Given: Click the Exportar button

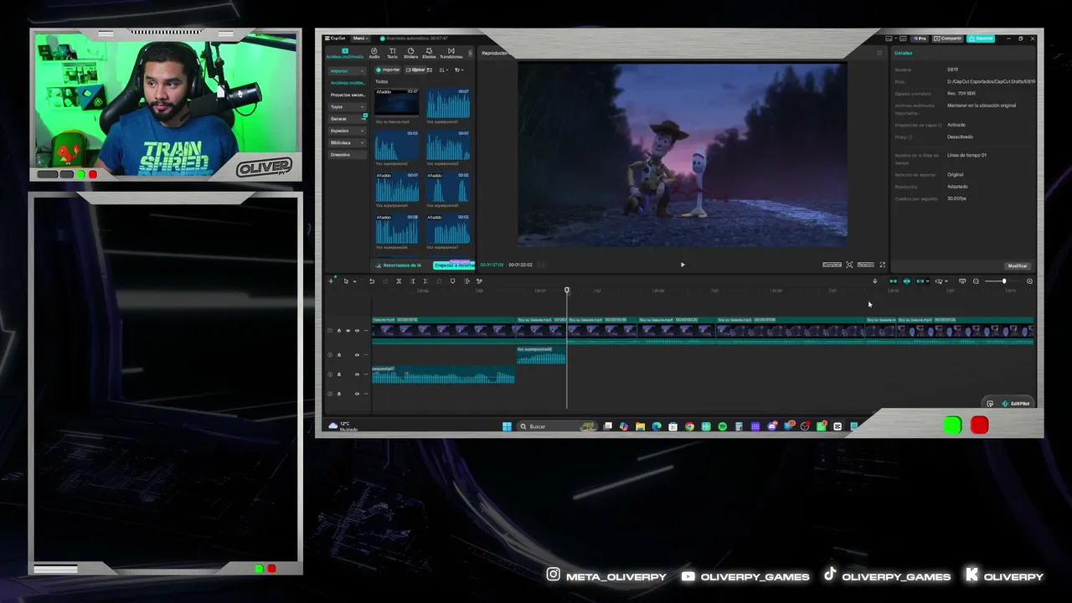Looking at the screenshot, I should coord(981,39).
